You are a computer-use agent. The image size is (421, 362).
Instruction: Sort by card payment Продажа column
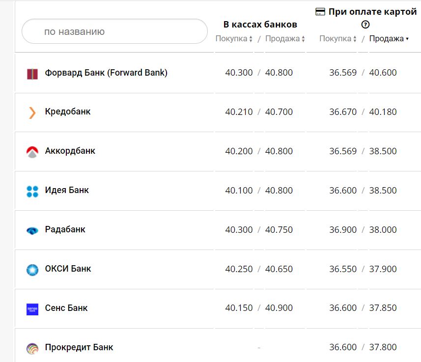click(x=389, y=39)
